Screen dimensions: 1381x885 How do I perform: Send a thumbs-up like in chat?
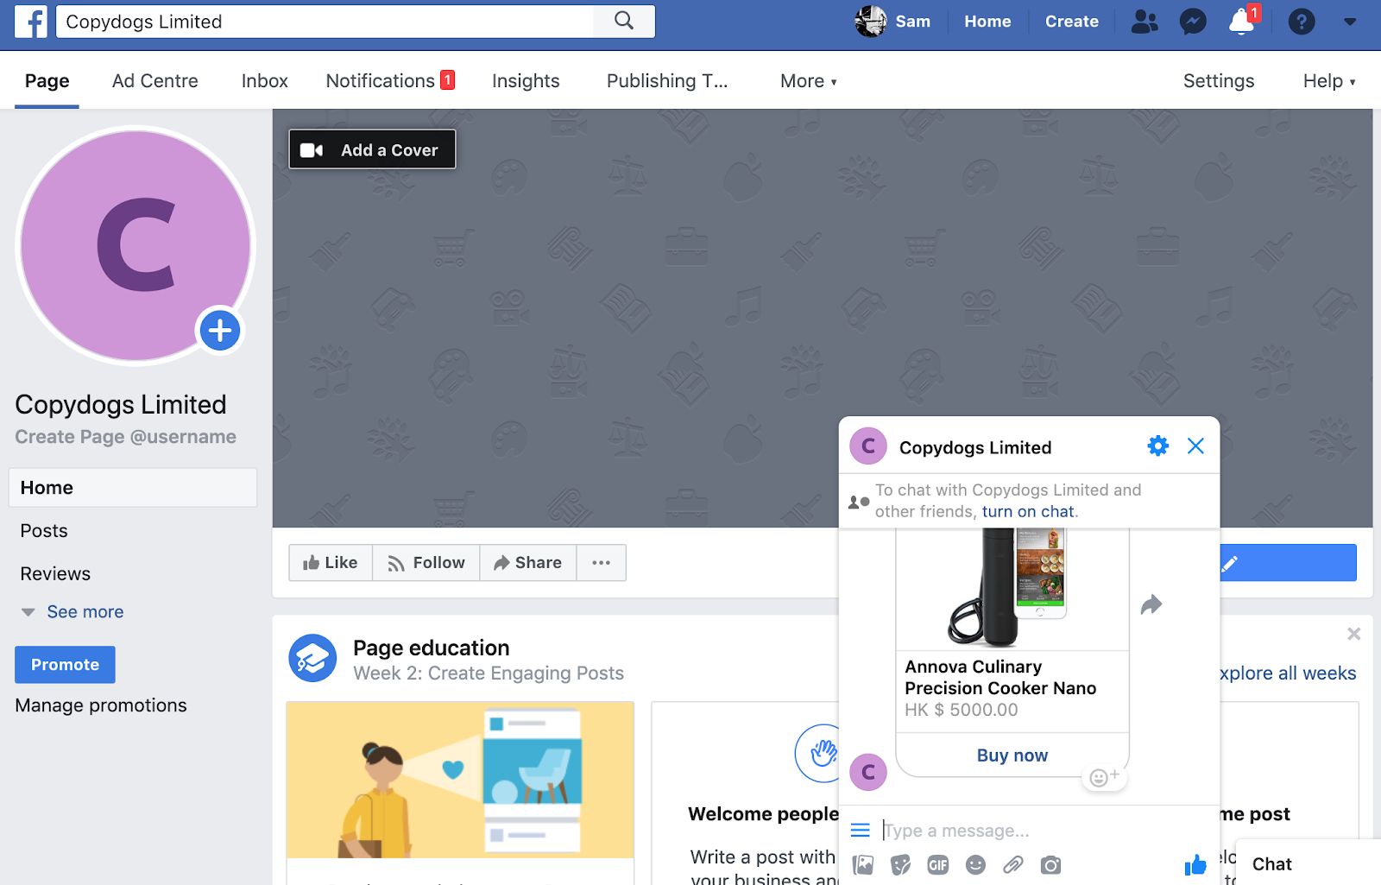[1195, 864]
